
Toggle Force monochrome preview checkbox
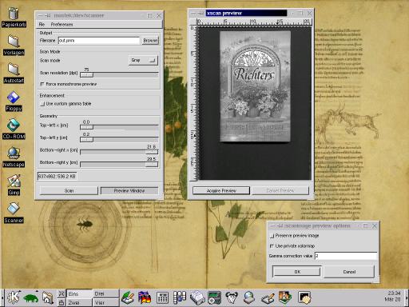click(42, 84)
